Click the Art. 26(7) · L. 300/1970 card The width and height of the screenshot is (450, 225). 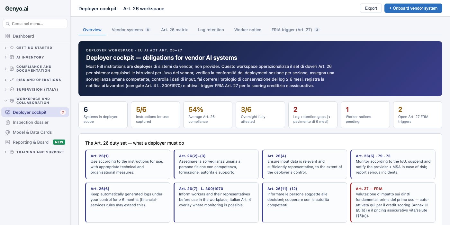[216, 203]
